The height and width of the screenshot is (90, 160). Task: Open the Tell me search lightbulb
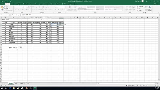click(63, 4)
